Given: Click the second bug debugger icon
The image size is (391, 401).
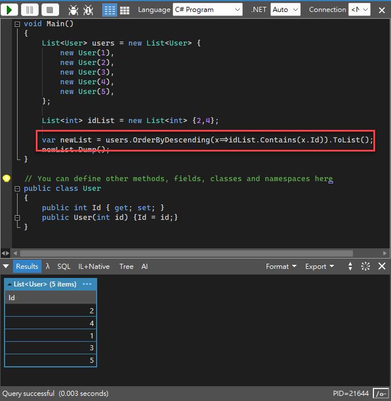Looking at the screenshot, I should (x=88, y=10).
